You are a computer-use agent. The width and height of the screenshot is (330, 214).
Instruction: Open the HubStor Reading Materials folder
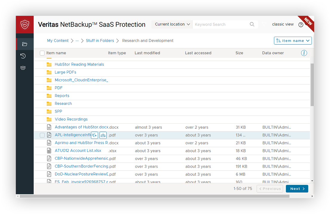pos(79,64)
